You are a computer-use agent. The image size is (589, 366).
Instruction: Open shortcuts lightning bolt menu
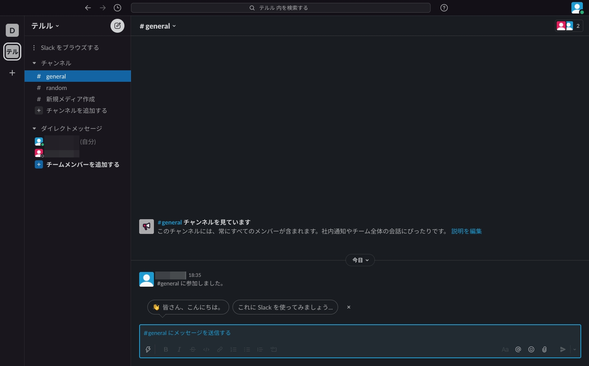coord(148,349)
